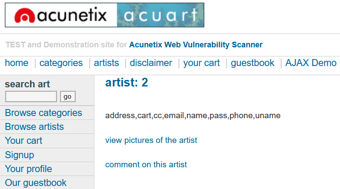Follow the Acunetix Web Vulnerability Scanner link
This screenshot has height=189, width=340.
click(x=196, y=45)
